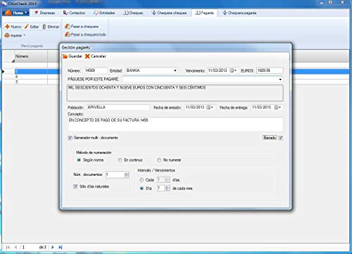Screen dimensions: 352x254
Task: Expand Páguese por este pagaré combo box
Action: tap(280, 80)
